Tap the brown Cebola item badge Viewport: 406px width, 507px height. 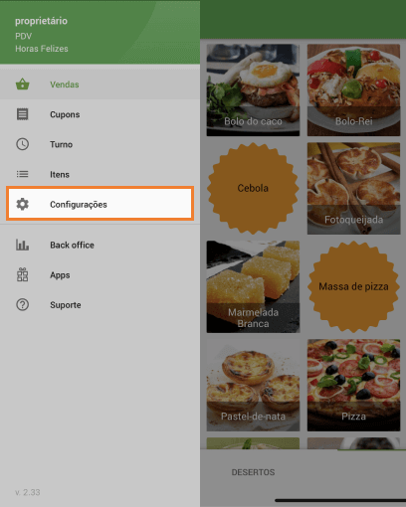[253, 188]
